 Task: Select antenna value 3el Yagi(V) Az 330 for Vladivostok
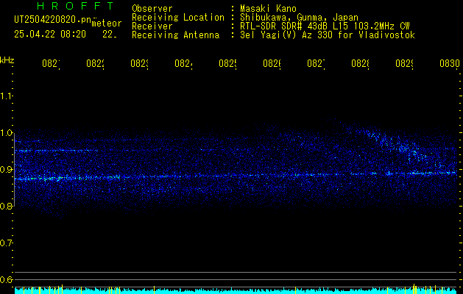328,35
